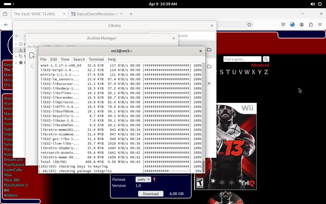Select the Downloads arrow icon in Library sidebar
The height and width of the screenshot is (204, 326).
pyautogui.click(x=21, y=50)
